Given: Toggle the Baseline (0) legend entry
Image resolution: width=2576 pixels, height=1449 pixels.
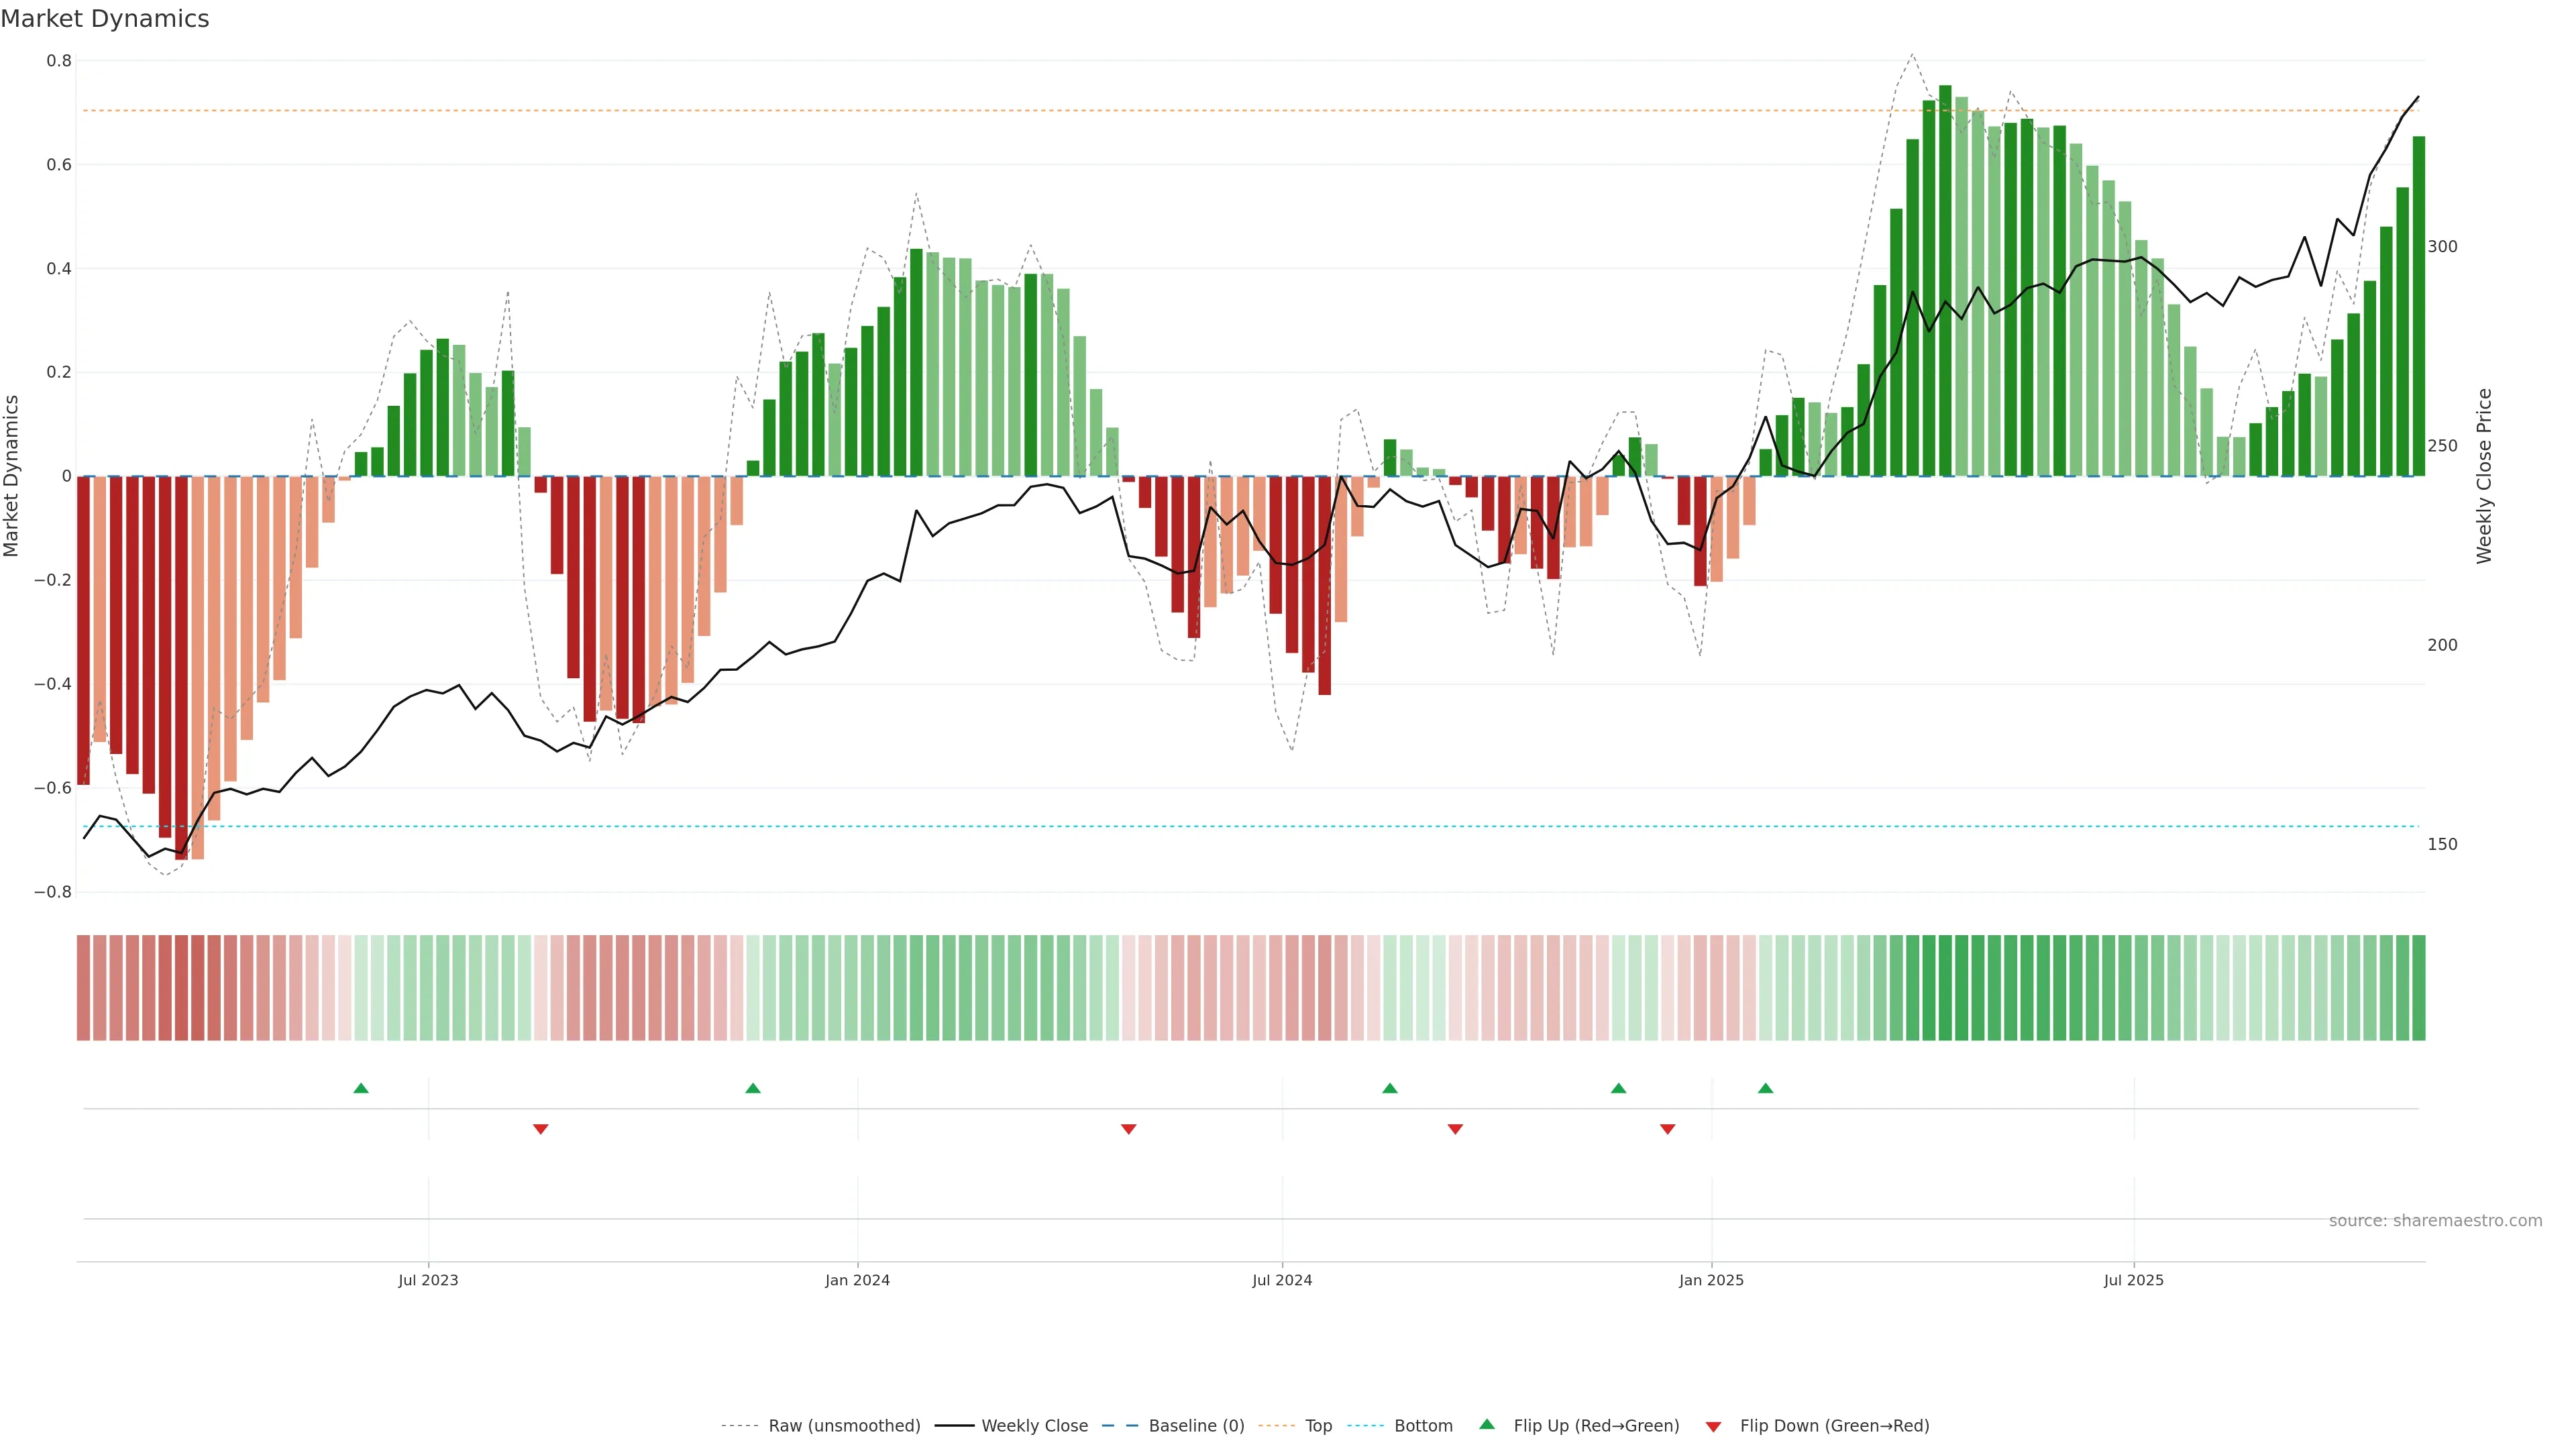Looking at the screenshot, I should coord(1196,1426).
